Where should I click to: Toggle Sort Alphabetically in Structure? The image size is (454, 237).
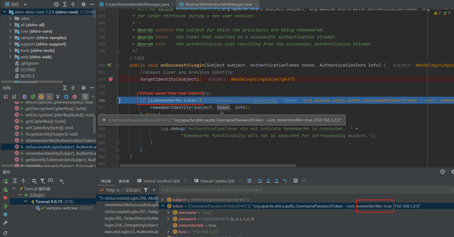[x=14, y=96]
